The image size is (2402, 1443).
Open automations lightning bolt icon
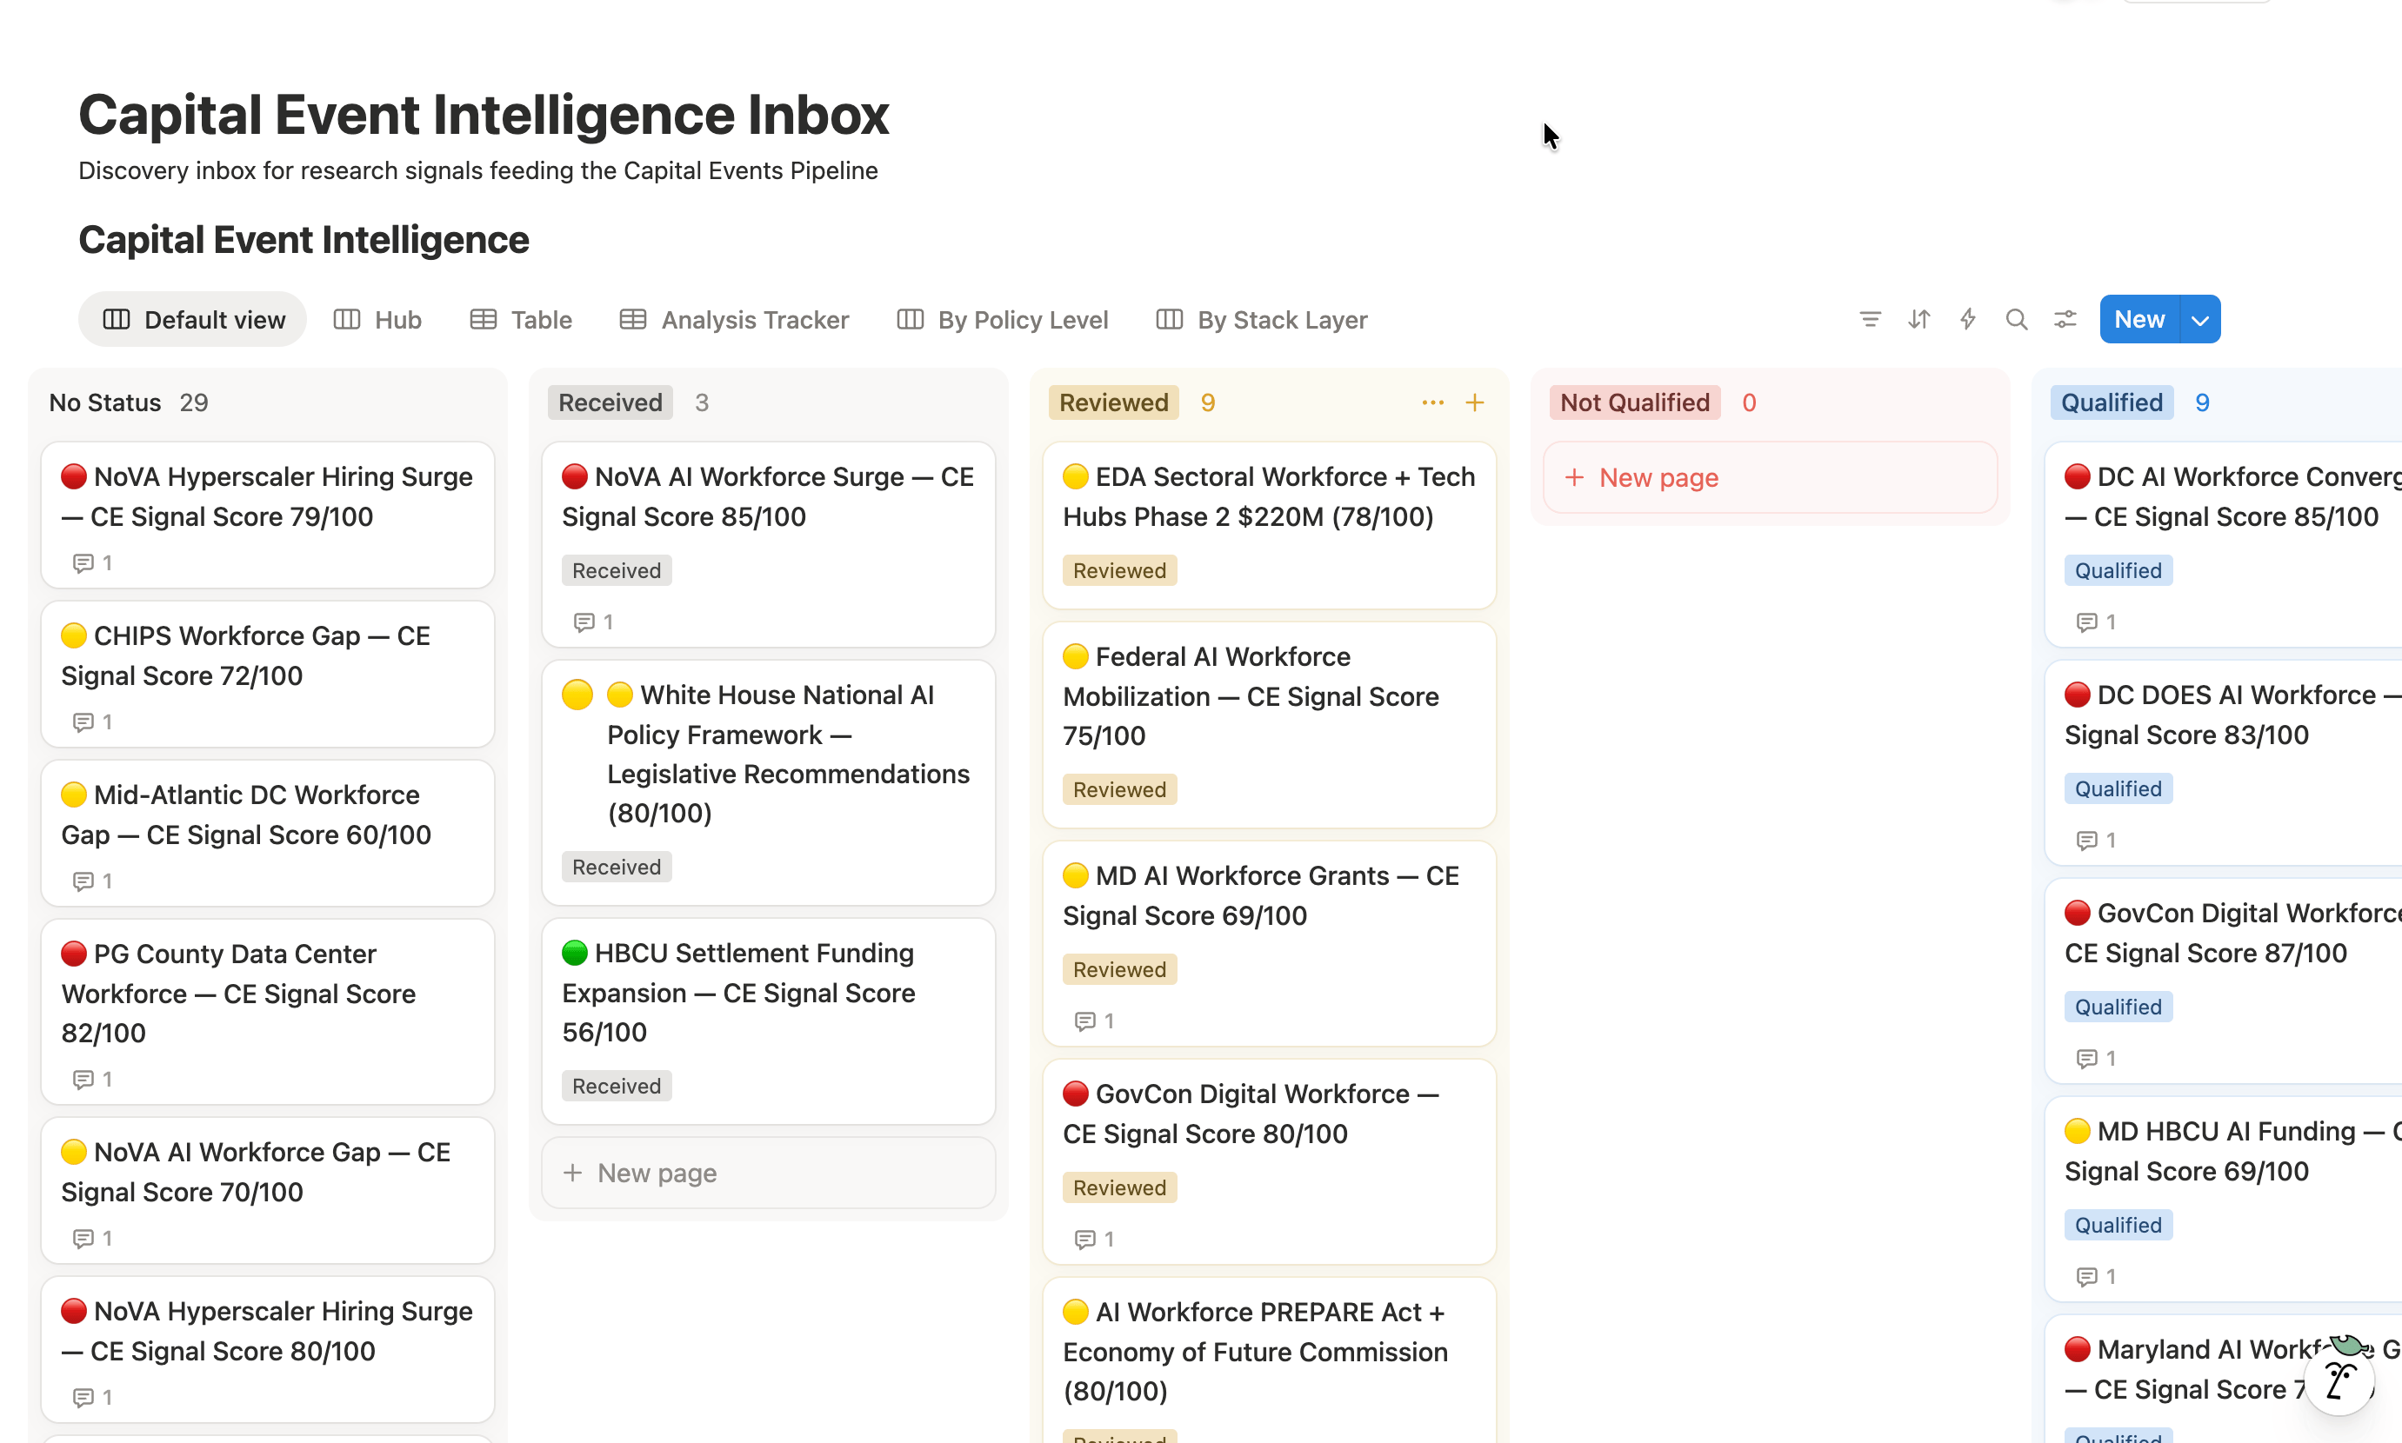coord(1967,319)
